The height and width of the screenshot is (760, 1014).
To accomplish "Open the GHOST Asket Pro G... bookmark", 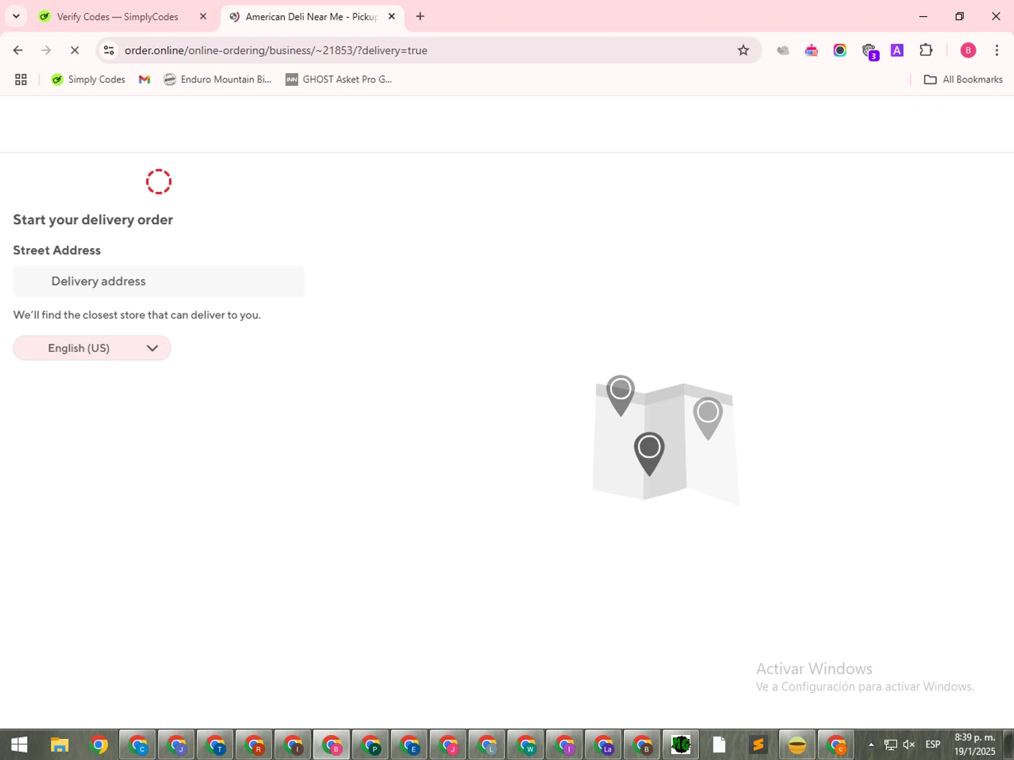I will (x=339, y=79).
